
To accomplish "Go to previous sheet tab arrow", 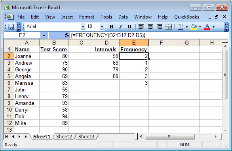I will (x=13, y=137).
